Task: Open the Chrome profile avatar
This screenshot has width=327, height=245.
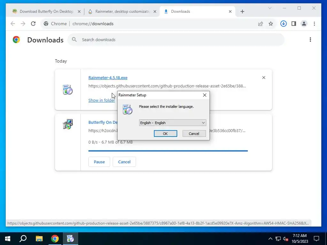Action: [304, 24]
